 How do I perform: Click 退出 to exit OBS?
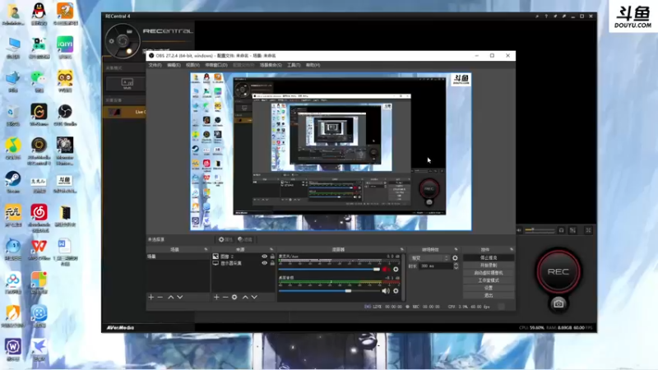click(x=489, y=295)
